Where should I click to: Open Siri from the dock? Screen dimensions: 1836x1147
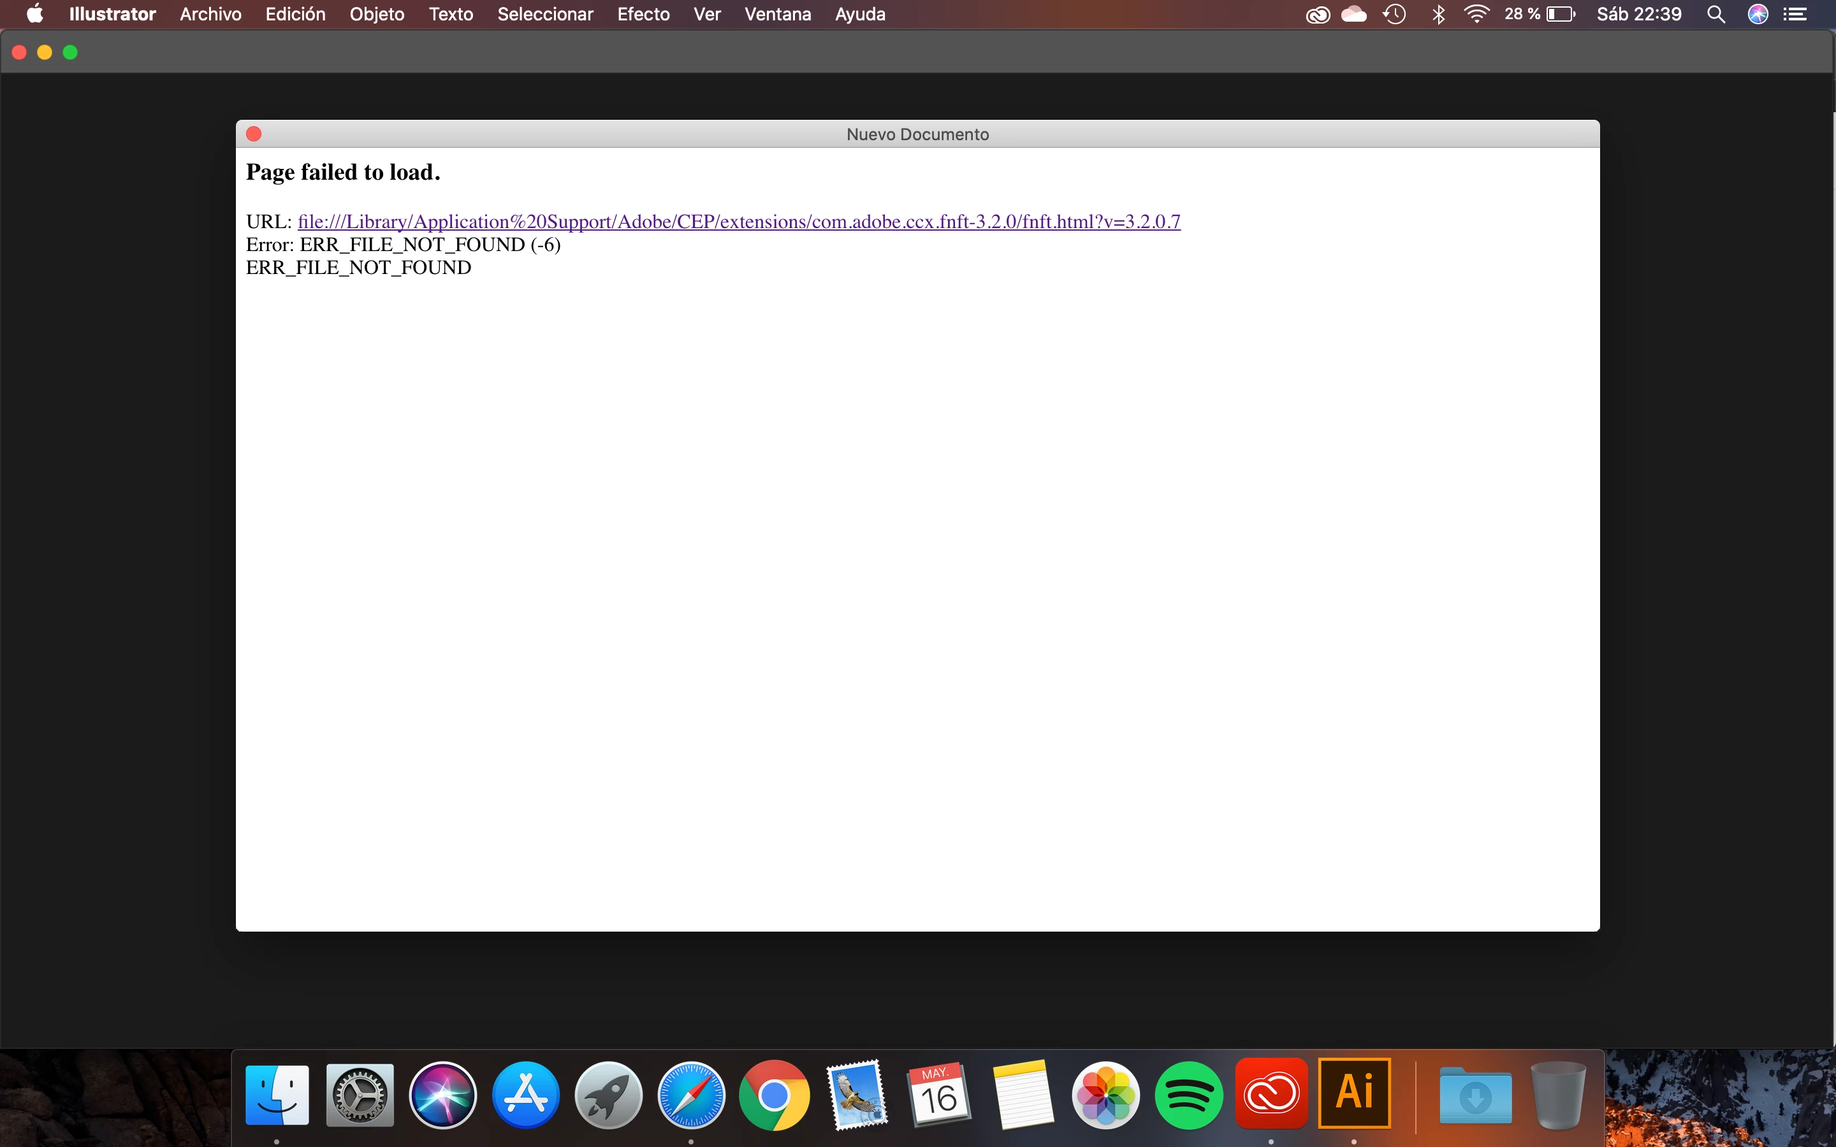tap(443, 1095)
